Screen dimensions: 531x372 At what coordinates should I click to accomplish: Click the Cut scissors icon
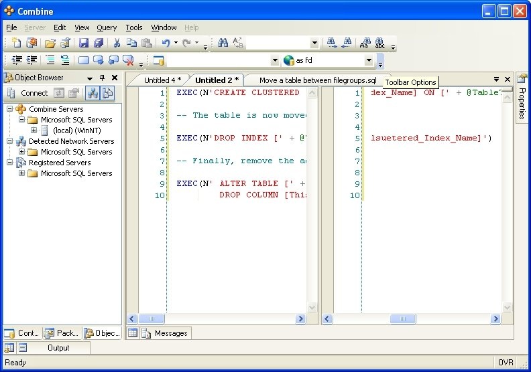pyautogui.click(x=117, y=43)
